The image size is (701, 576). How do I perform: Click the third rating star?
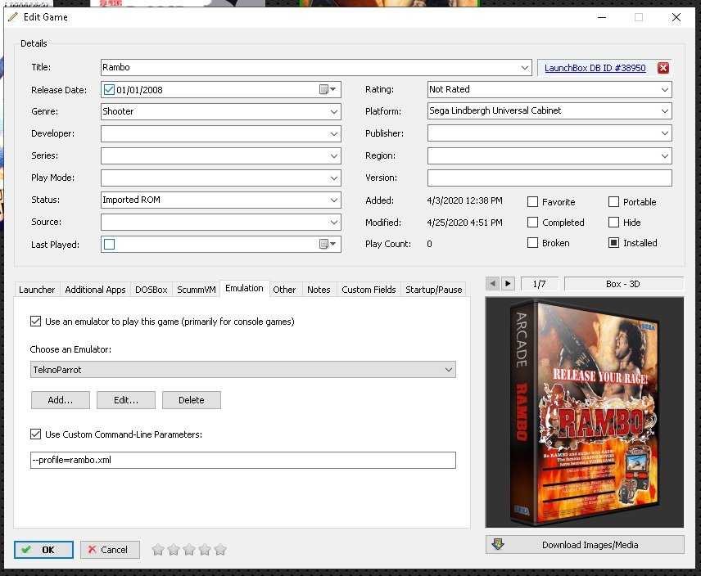[x=189, y=550]
